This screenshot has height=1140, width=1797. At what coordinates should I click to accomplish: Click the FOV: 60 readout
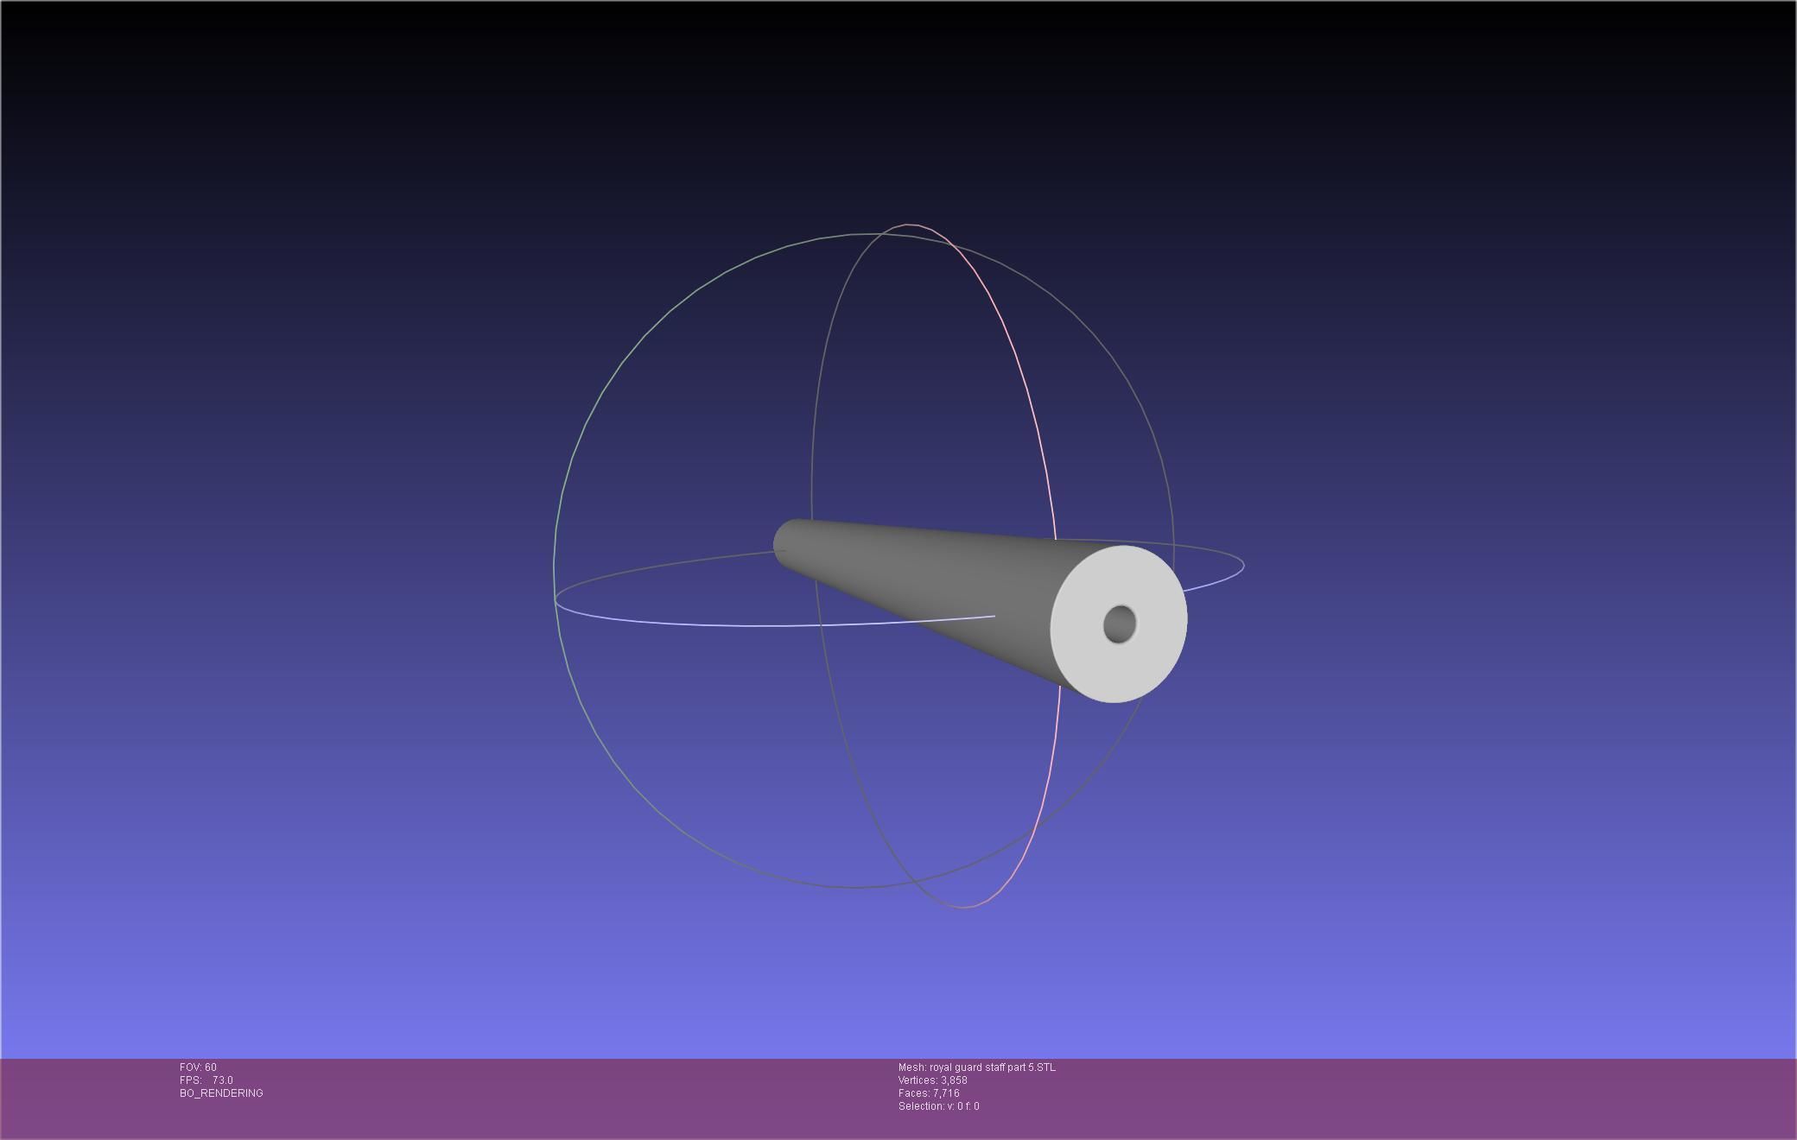[198, 1067]
